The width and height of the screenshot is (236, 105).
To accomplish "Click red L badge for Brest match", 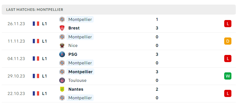I will tap(228, 24).
